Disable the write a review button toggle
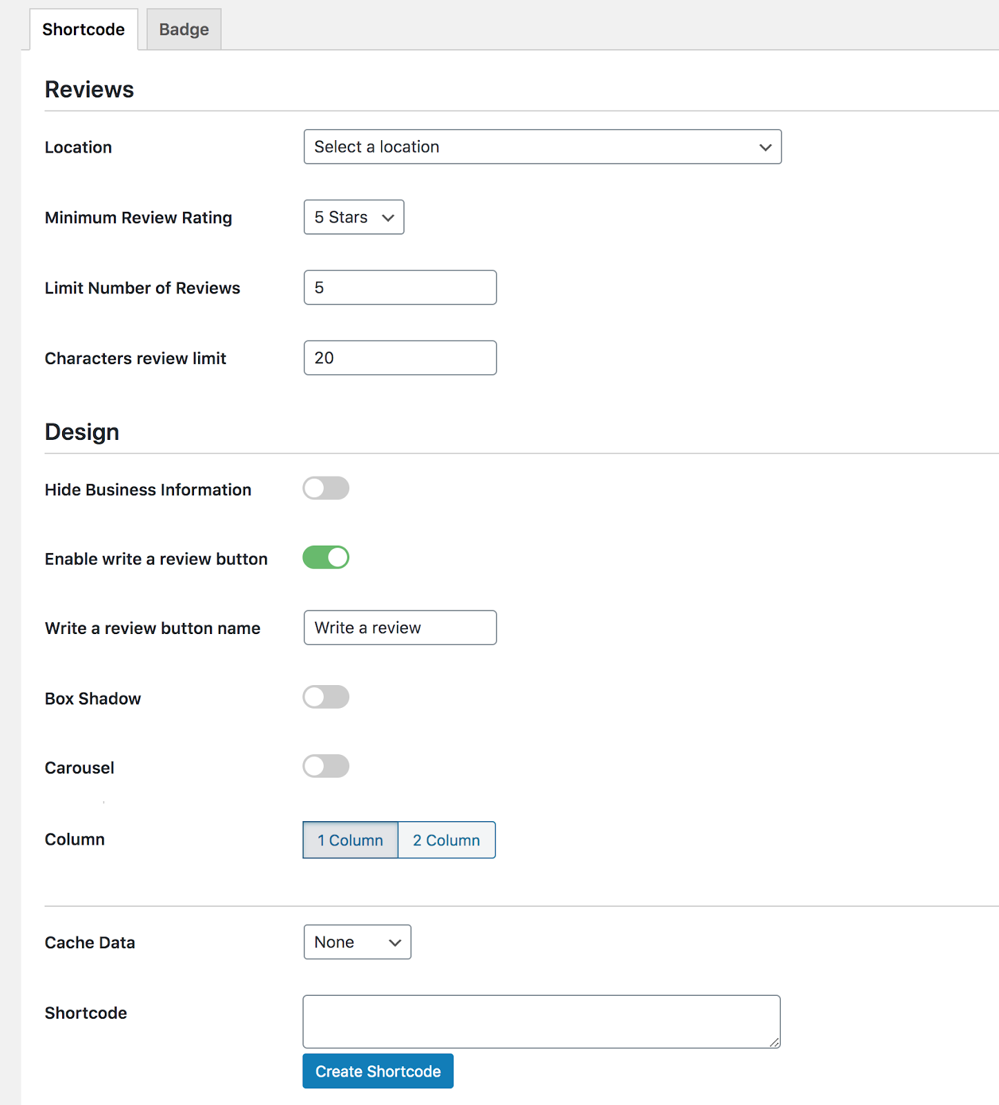Screen dimensions: 999x1105 click(326, 557)
